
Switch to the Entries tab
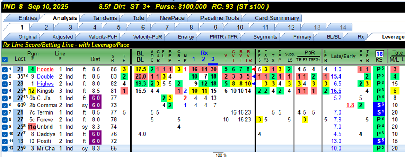(28, 18)
